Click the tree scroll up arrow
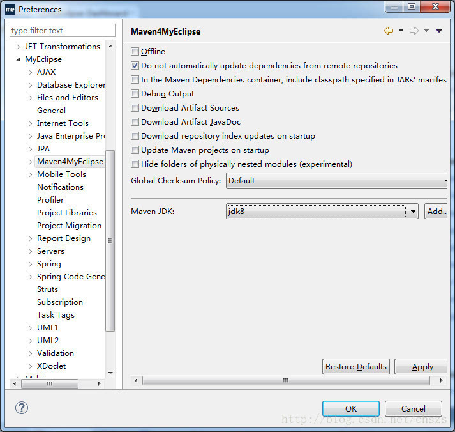The width and height of the screenshot is (455, 432). 110,46
